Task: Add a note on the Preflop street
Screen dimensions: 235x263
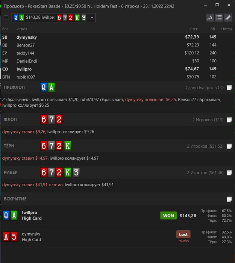Action: point(229,88)
